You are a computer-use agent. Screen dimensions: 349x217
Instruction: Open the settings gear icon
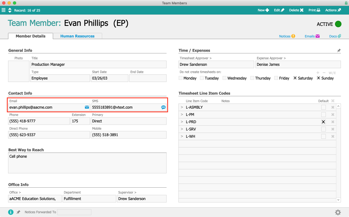(x=338, y=212)
